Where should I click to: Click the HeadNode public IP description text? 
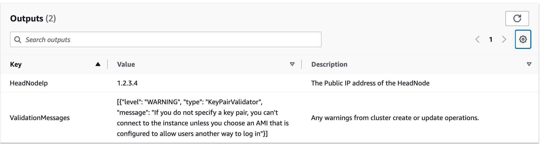tap(370, 83)
